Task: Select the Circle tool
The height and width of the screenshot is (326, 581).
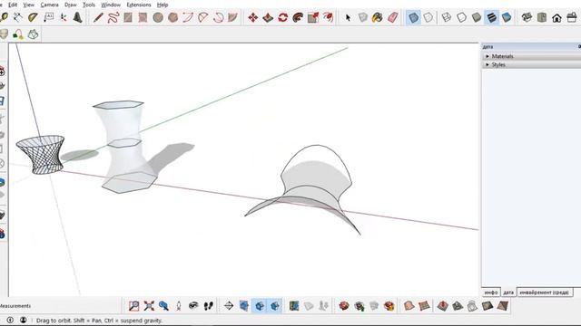Action: point(158,17)
